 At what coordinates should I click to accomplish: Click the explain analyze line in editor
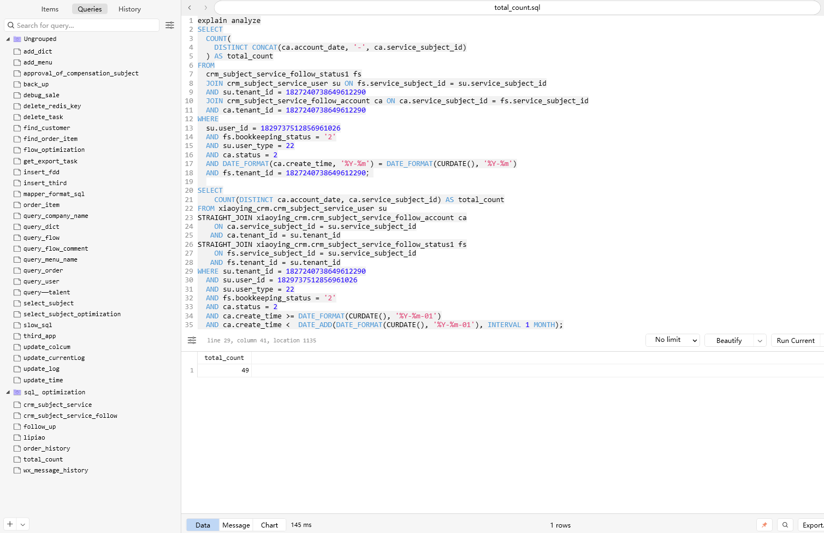pos(229,21)
